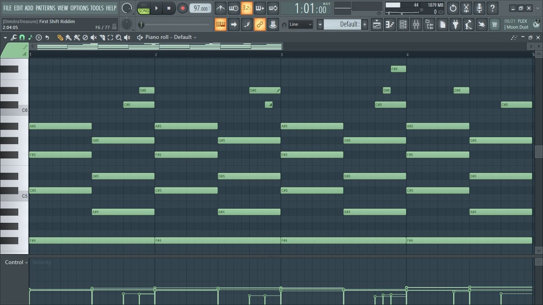Open the Browser view icon
The height and width of the screenshot is (305, 543).
click(x=429, y=25)
